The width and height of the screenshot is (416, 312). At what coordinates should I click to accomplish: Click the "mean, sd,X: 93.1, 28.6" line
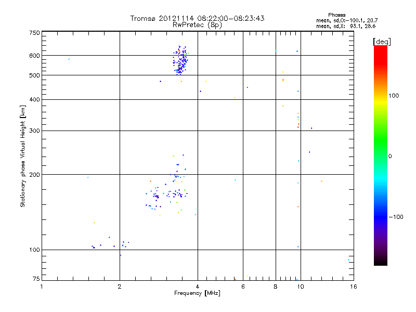tap(346, 27)
